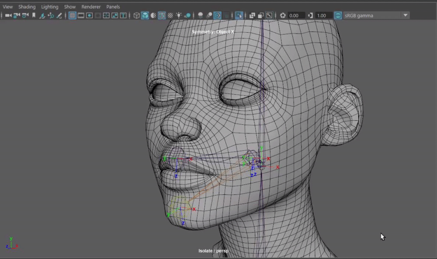Image resolution: width=437 pixels, height=259 pixels.
Task: Click the Multisample Anti-aliasing icon
Action: point(217,16)
